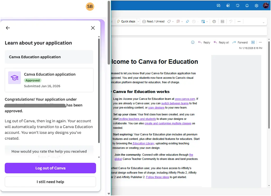Open Outlook settings gear

pos(256,6)
